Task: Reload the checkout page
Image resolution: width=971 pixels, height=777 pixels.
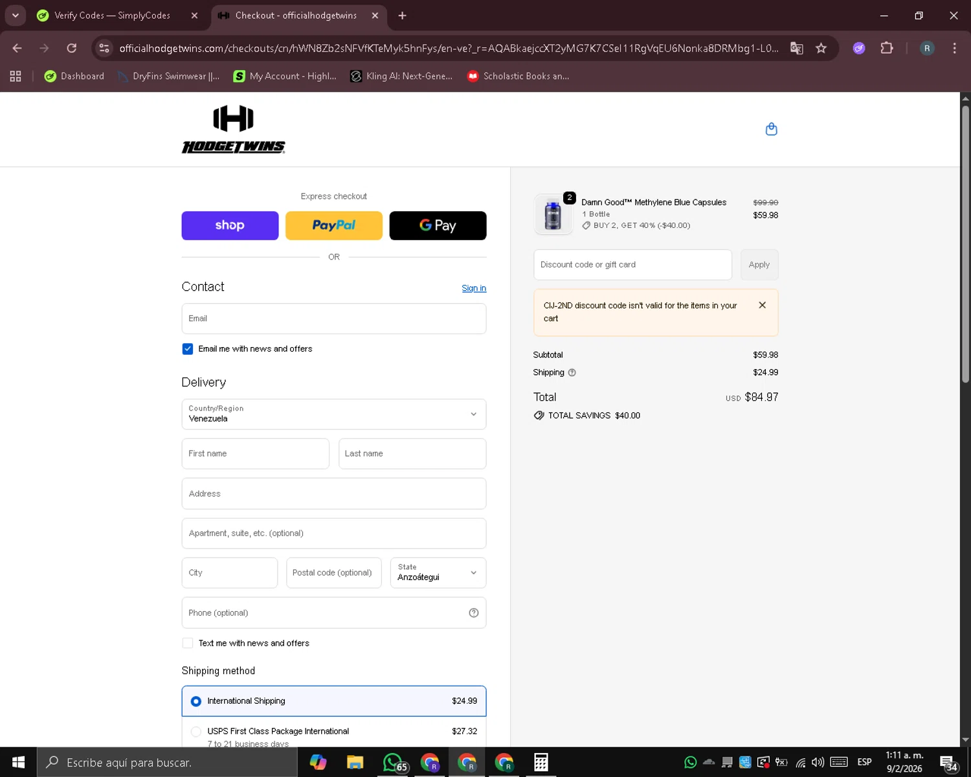Action: pyautogui.click(x=72, y=48)
